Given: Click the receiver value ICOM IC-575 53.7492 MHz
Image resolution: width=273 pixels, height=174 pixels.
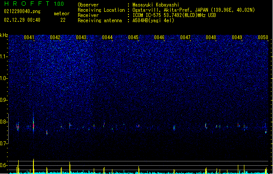Looking at the screenshot, I should (x=174, y=15).
